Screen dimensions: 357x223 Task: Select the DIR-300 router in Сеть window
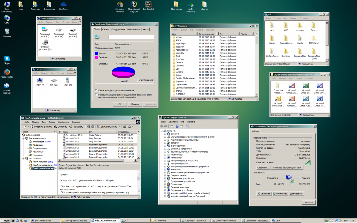tap(54, 82)
